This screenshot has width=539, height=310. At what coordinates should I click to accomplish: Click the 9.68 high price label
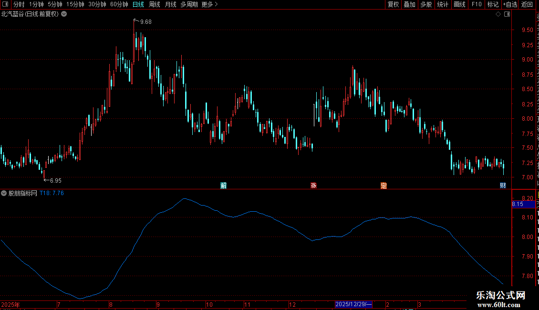click(x=146, y=22)
